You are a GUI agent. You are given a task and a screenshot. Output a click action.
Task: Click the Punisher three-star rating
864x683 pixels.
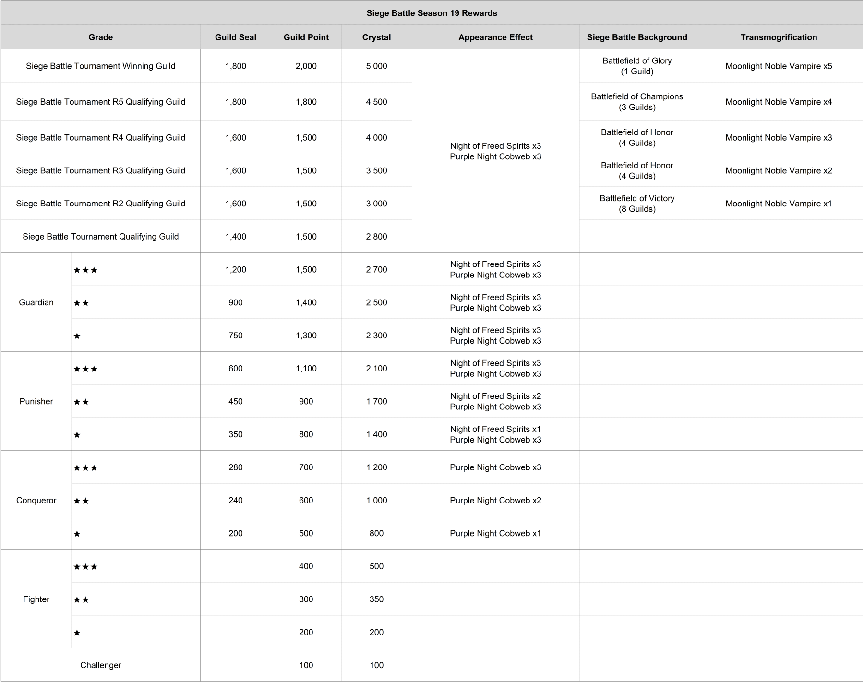click(x=85, y=369)
